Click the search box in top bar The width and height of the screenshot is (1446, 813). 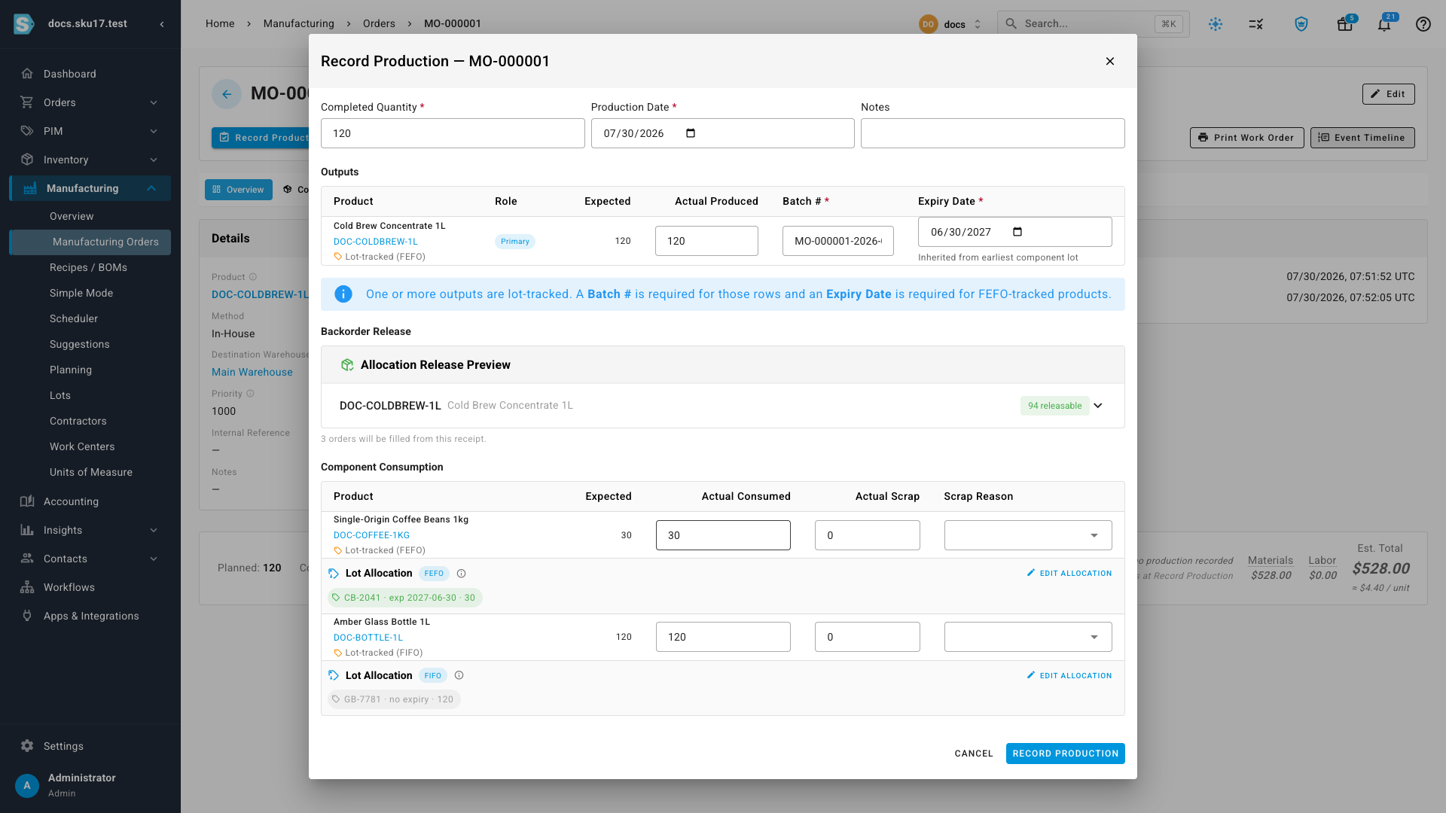click(x=1093, y=24)
